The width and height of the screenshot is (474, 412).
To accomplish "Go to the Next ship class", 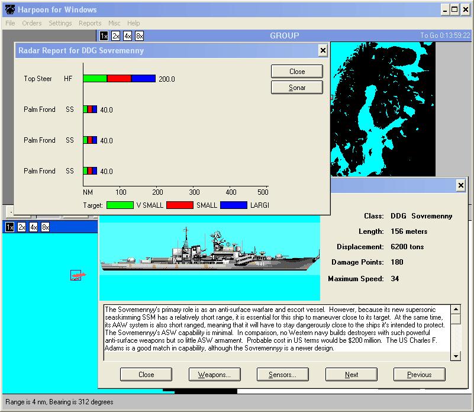I will (352, 375).
